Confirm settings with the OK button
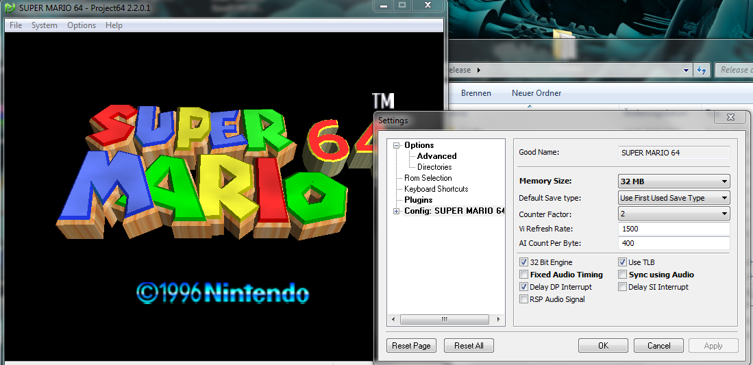 [x=603, y=346]
